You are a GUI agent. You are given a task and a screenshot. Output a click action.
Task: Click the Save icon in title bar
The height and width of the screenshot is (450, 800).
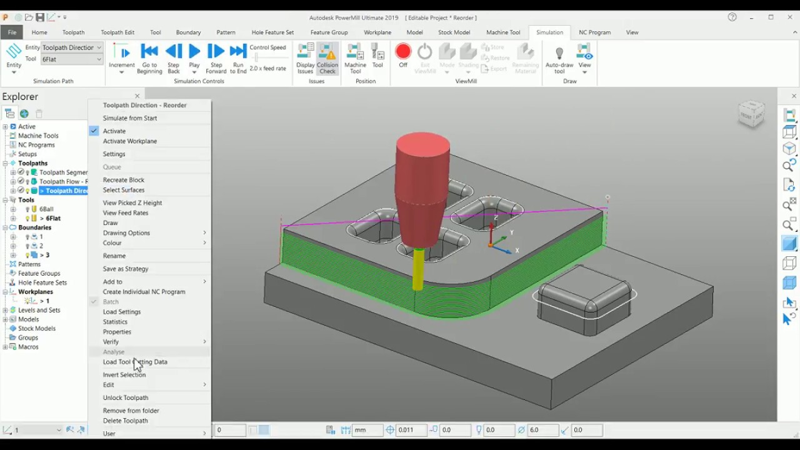click(40, 17)
